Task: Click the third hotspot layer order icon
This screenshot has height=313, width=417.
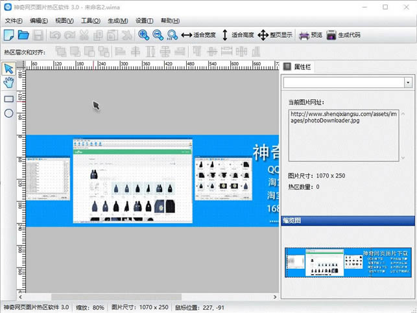Action: pyautogui.click(x=89, y=52)
